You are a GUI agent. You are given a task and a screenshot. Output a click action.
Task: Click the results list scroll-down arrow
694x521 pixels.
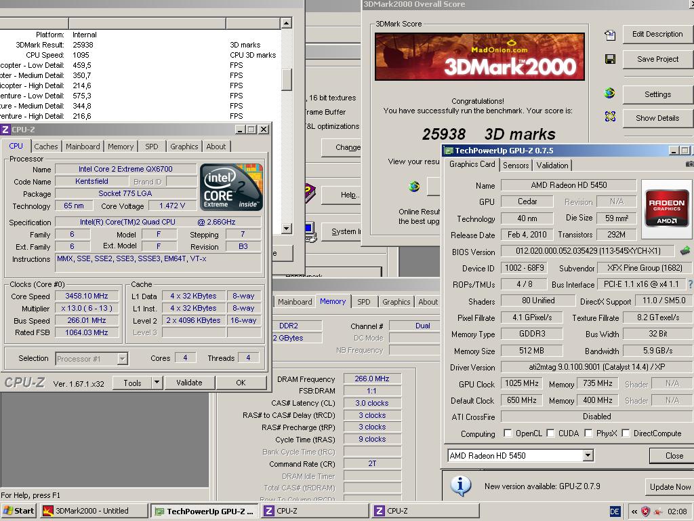pyautogui.click(x=287, y=228)
